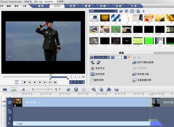Select the green screen woman thumbnail
The height and width of the screenshot is (127, 174).
[116, 29]
